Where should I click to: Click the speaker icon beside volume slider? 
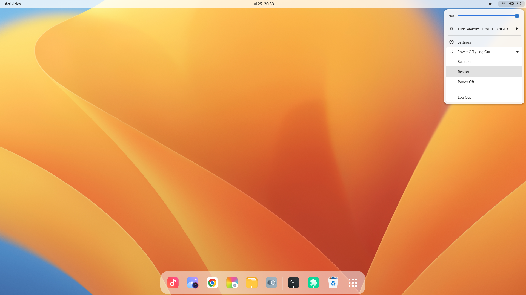[x=451, y=16]
